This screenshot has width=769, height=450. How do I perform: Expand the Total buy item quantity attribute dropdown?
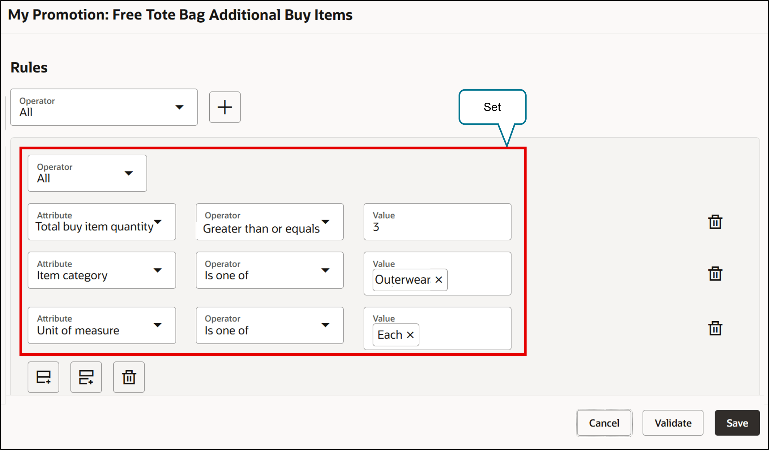(x=102, y=222)
